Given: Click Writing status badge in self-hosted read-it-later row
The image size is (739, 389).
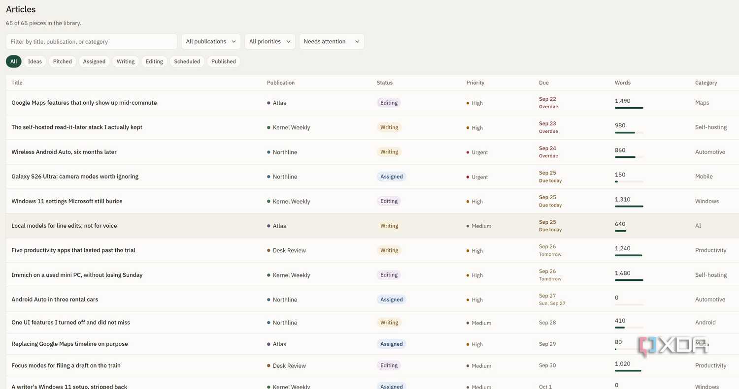Looking at the screenshot, I should click(x=389, y=127).
